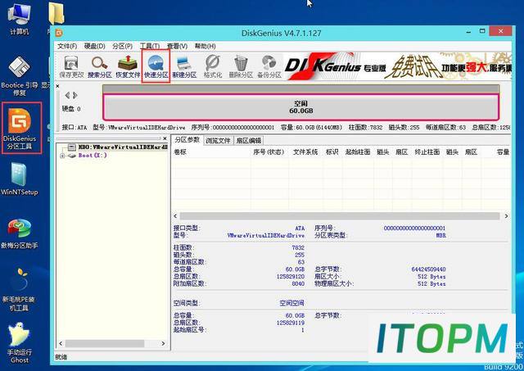Click the Recover Files (恢复文件) icon
524x371 pixels.
(128, 66)
